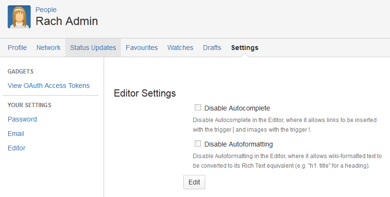Click the Autocomplete description paragraph

coord(284,125)
